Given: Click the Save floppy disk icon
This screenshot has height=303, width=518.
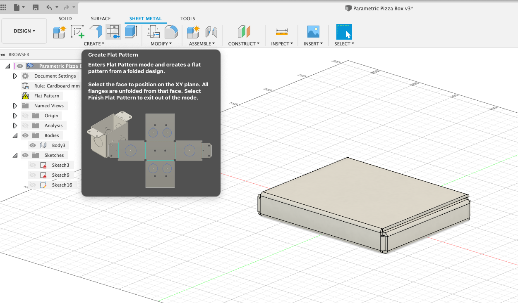Looking at the screenshot, I should click(36, 7).
